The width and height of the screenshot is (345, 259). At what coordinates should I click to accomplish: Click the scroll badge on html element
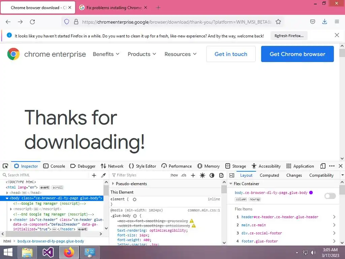coord(58,188)
